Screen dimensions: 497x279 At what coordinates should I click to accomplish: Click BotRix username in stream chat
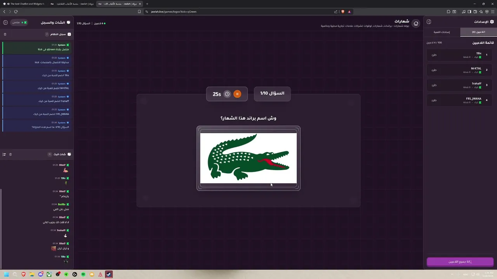(61, 204)
